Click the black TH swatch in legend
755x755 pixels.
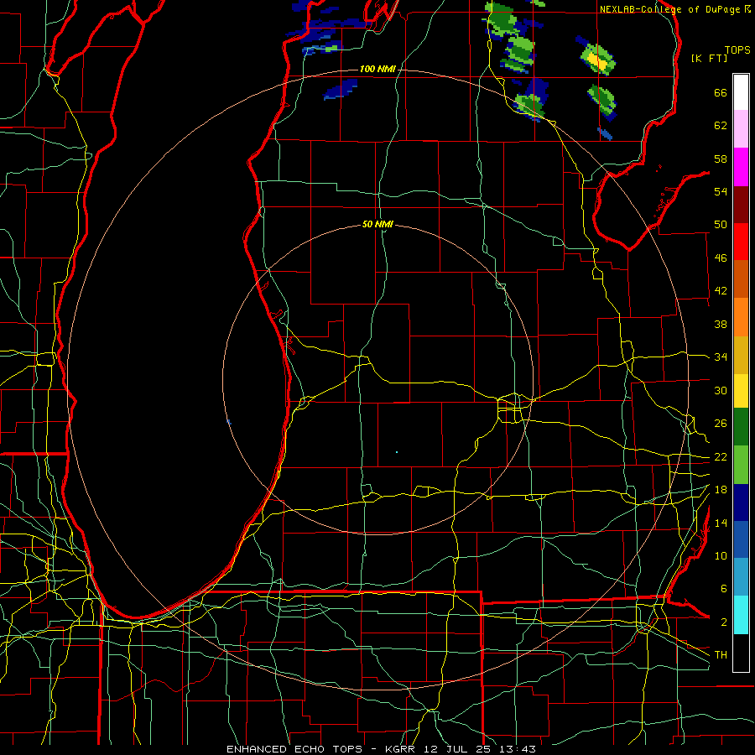[741, 653]
